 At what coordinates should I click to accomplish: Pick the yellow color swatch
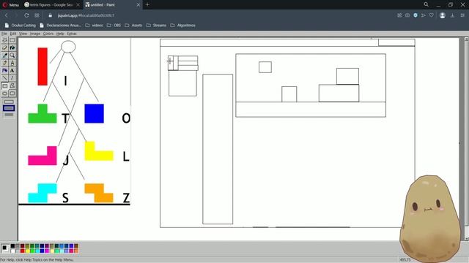[x=28, y=251]
